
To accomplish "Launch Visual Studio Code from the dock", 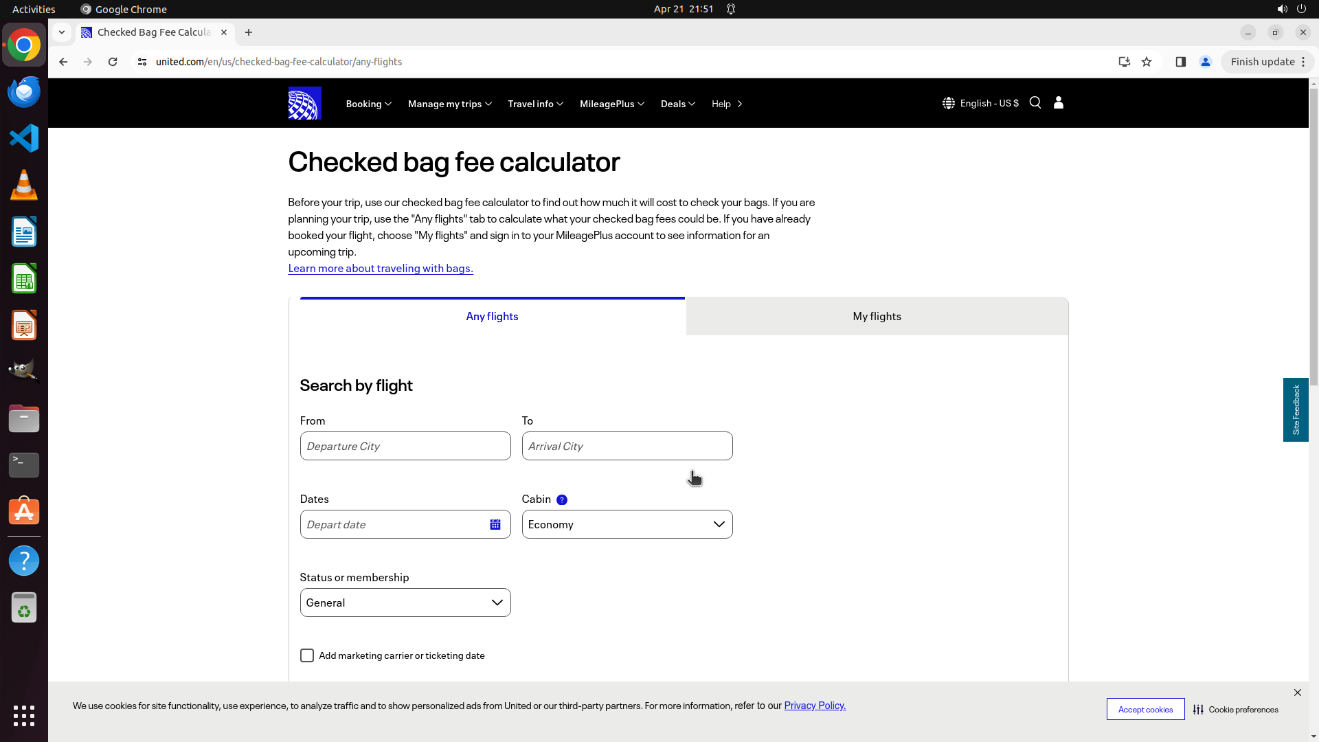I will 24,138.
